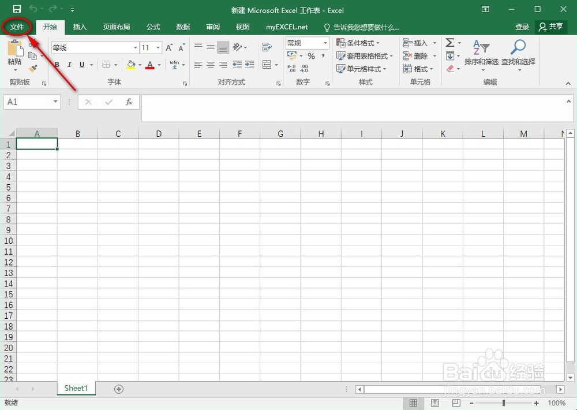This screenshot has height=410, width=577.
Task: Click the text orientation icon
Action: click(x=238, y=47)
